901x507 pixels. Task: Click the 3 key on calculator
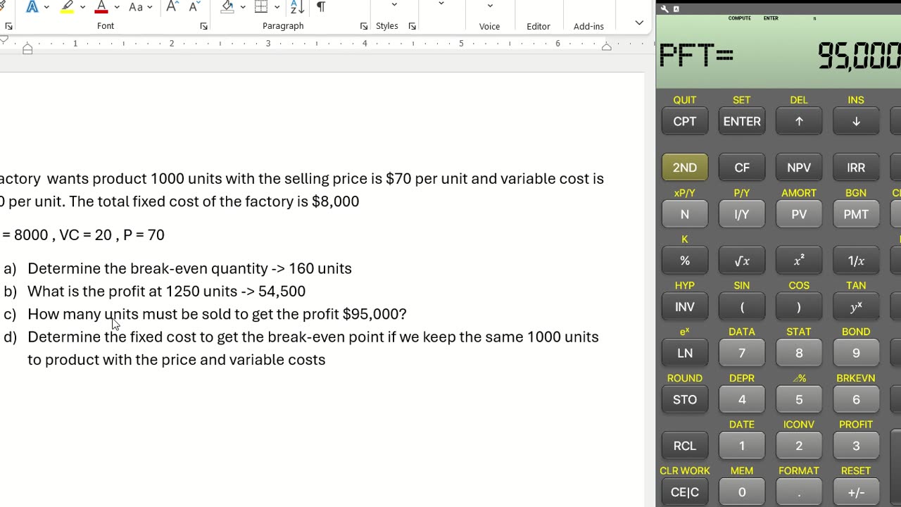(856, 446)
